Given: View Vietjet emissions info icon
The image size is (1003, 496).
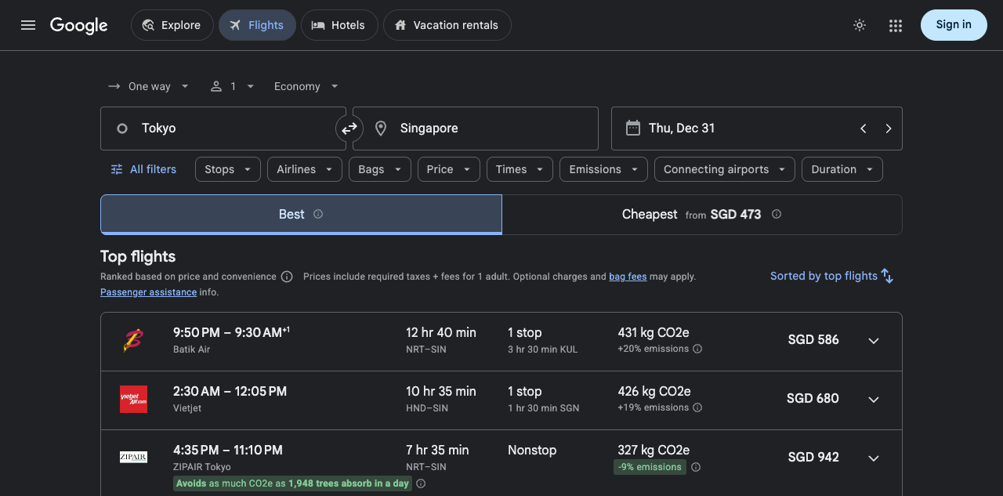Looking at the screenshot, I should (697, 407).
